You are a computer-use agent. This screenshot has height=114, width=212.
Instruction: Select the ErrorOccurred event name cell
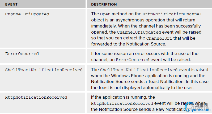click(x=22, y=54)
